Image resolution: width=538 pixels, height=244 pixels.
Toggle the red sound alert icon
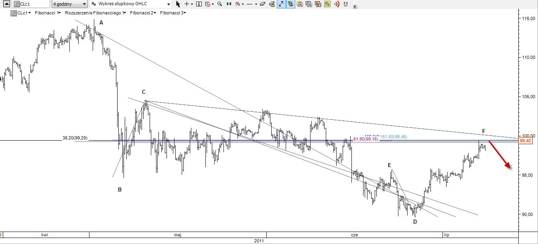(336, 4)
